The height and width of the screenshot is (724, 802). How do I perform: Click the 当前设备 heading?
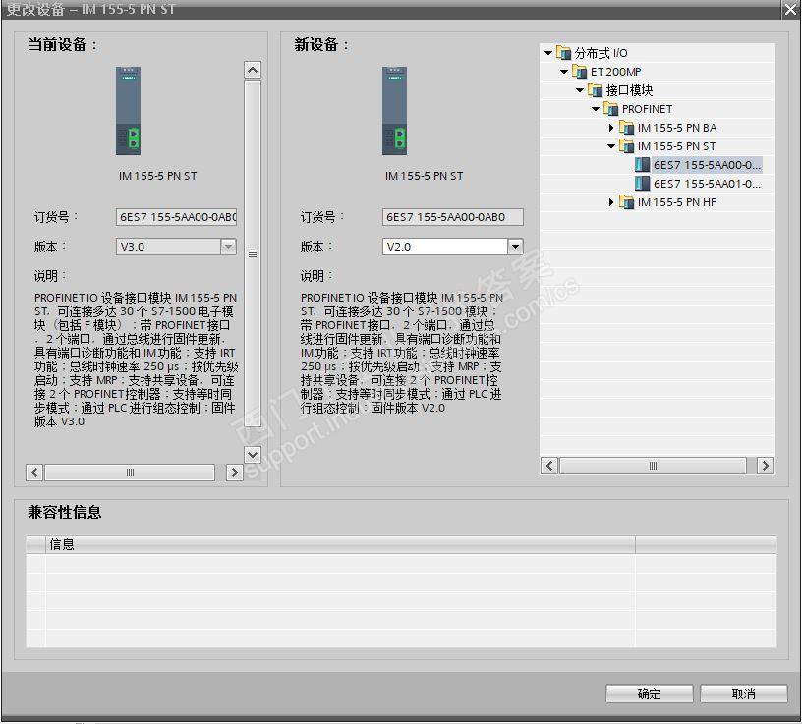(62, 44)
